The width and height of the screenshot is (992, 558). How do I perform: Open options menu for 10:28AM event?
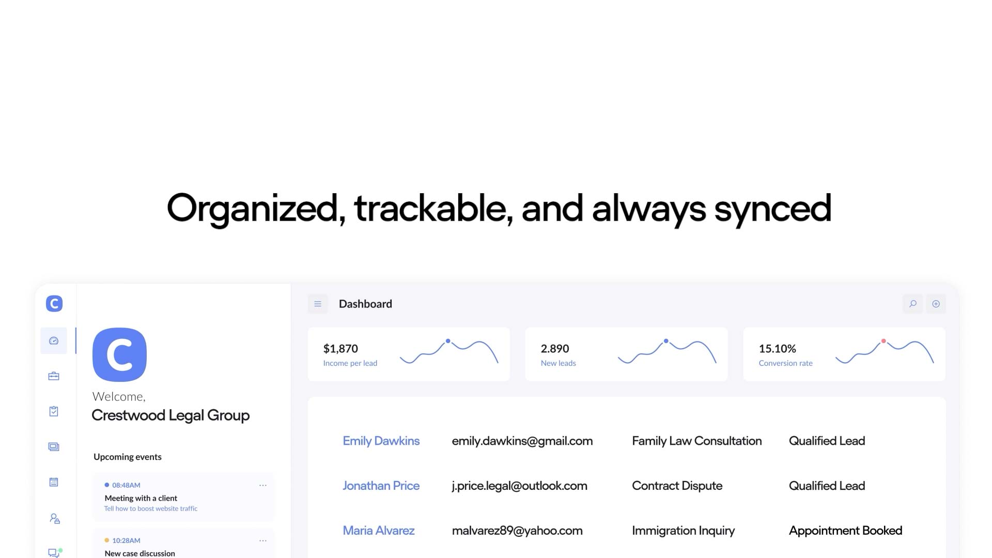coord(263,540)
